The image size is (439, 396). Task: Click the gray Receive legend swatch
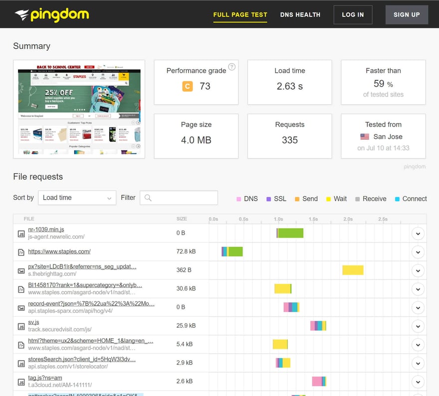point(357,199)
